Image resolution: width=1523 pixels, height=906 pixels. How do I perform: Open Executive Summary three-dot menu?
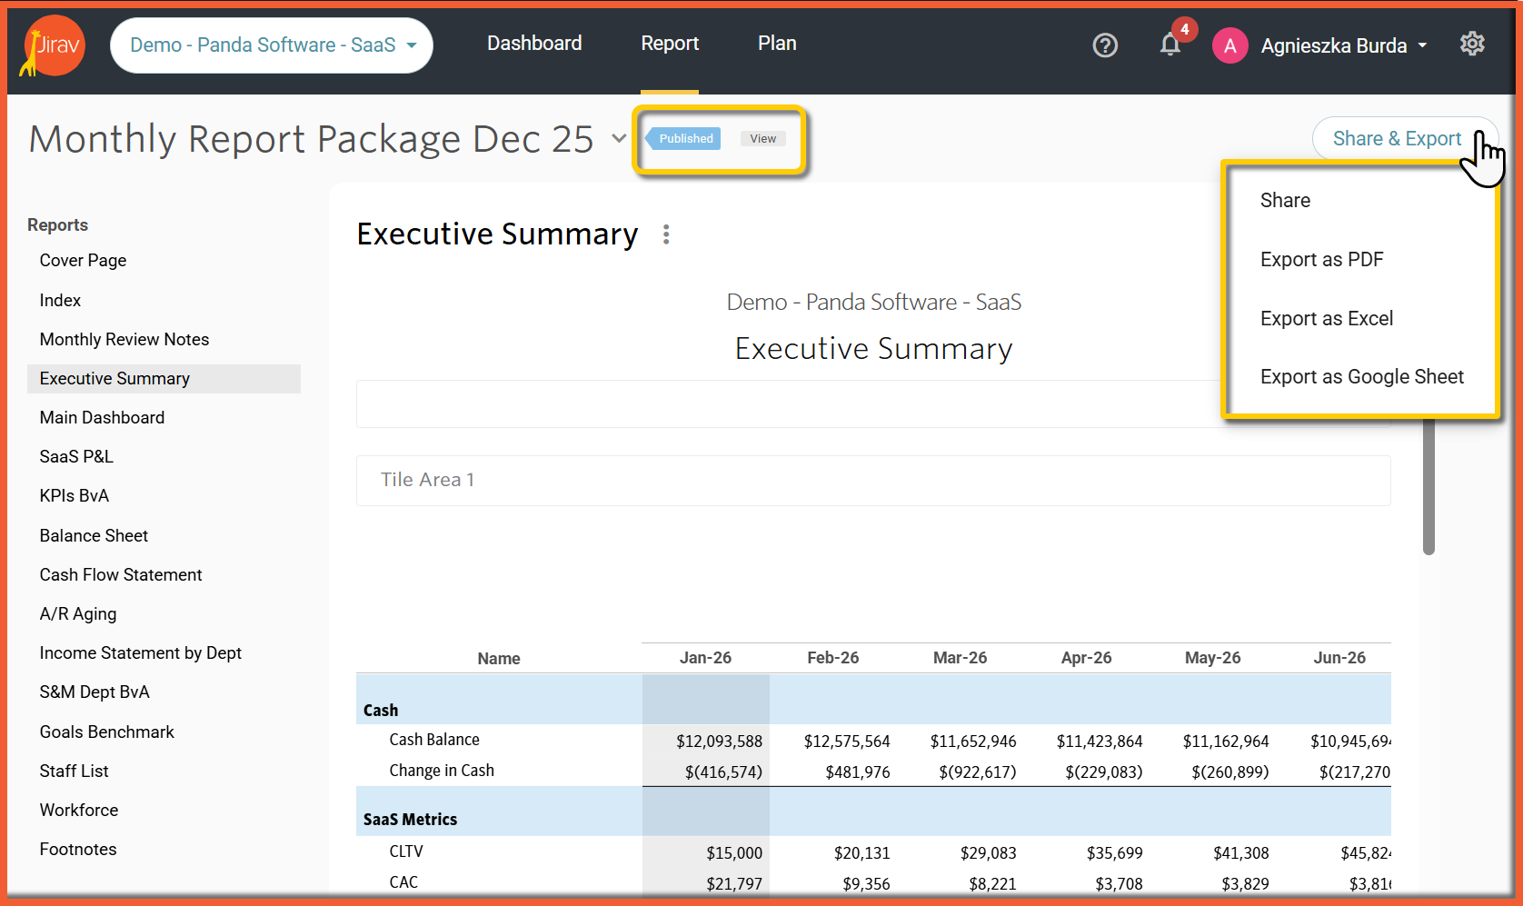[666, 234]
